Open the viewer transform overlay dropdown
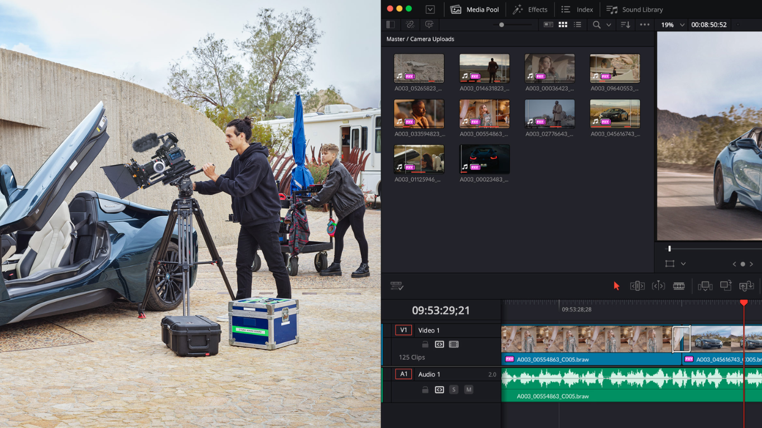The image size is (762, 428). 683,264
